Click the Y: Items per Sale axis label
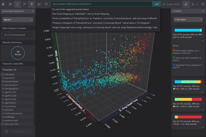 pos(57,61)
